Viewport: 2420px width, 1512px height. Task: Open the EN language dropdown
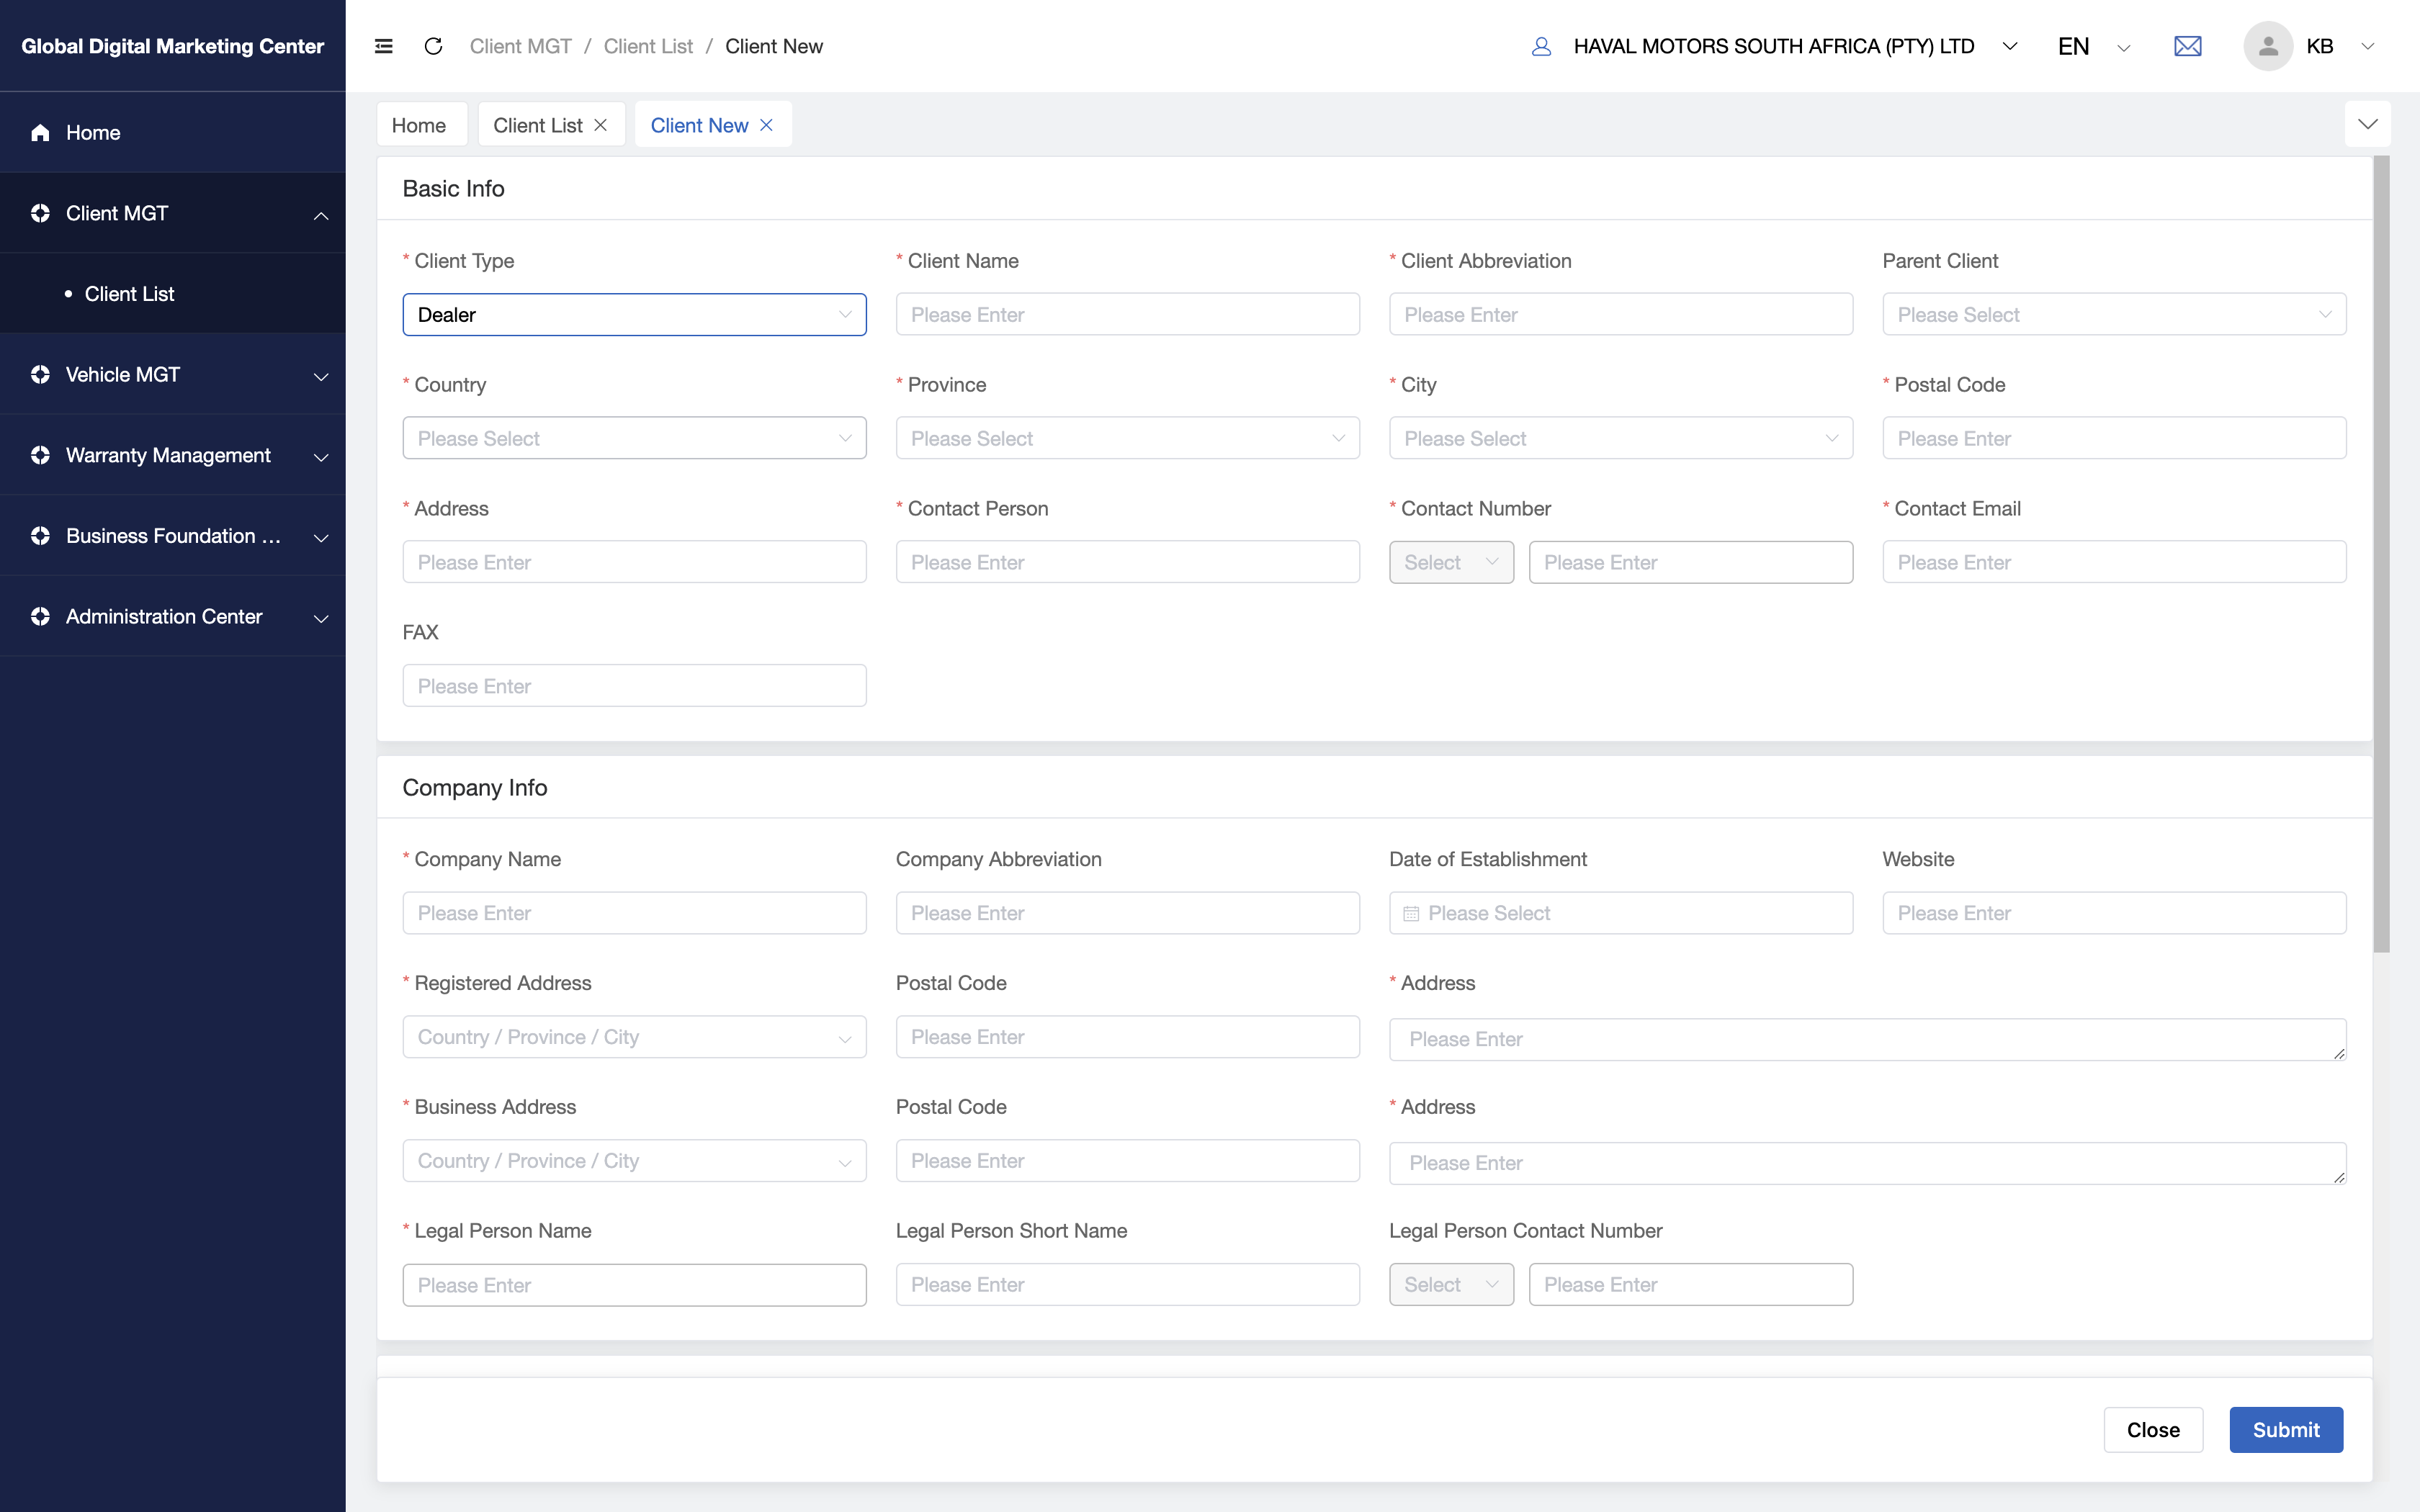[2094, 46]
